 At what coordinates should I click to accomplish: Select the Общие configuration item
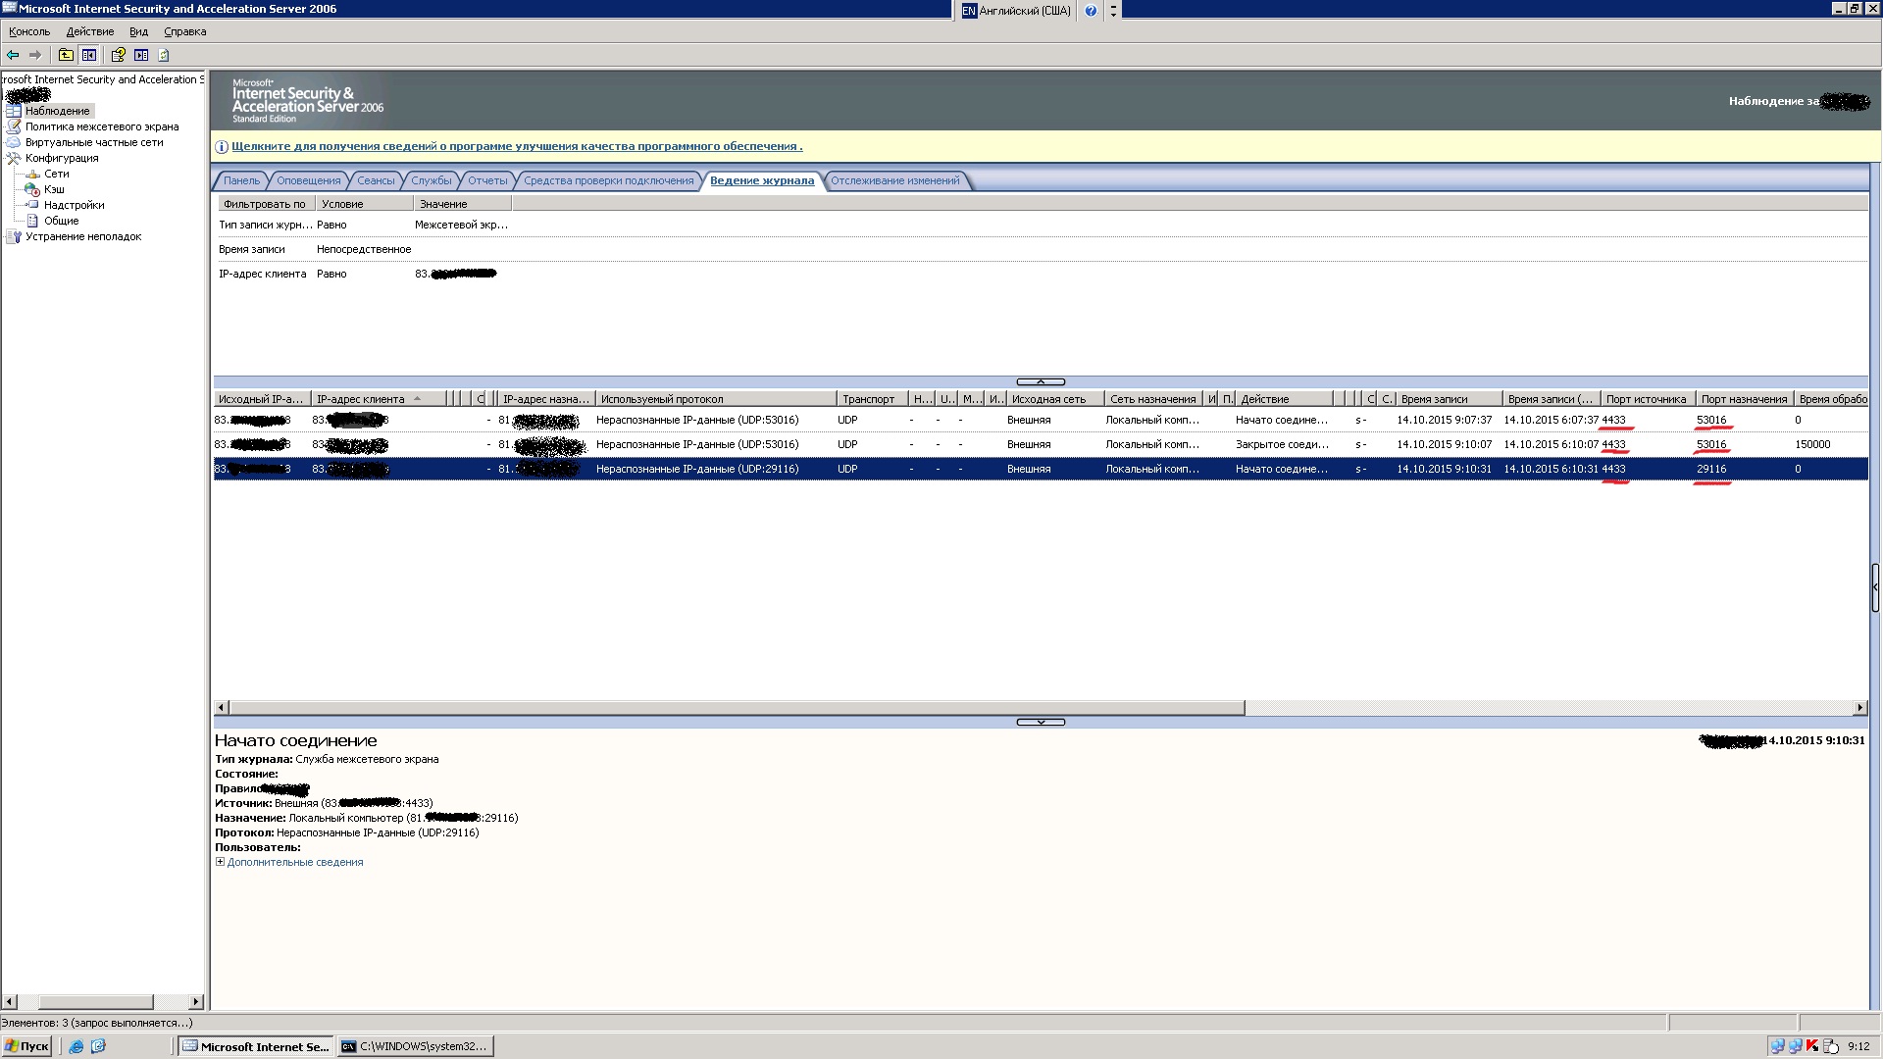pyautogui.click(x=61, y=221)
